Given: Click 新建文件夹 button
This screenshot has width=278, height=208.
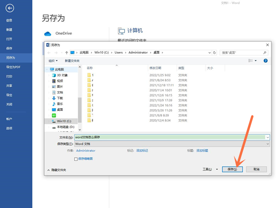Looking at the screenshot, I should [x=72, y=61].
